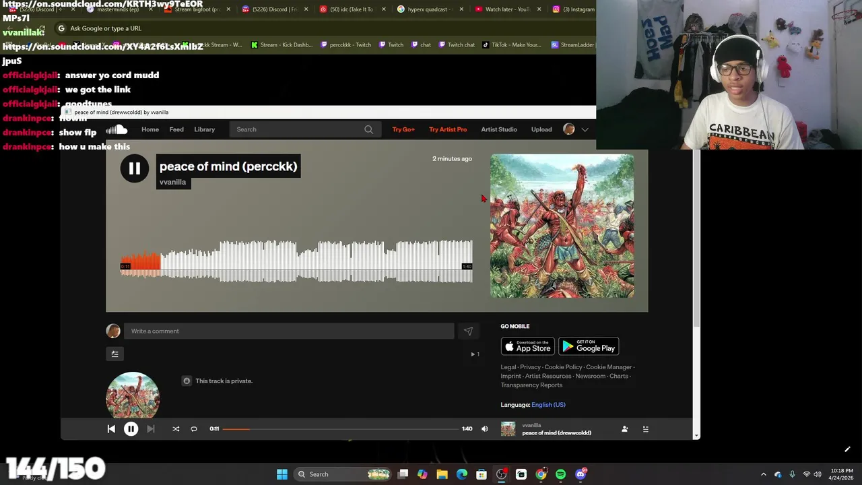Screen dimensions: 862x485
Task: Open the Privacy footer link
Action: pos(530,367)
